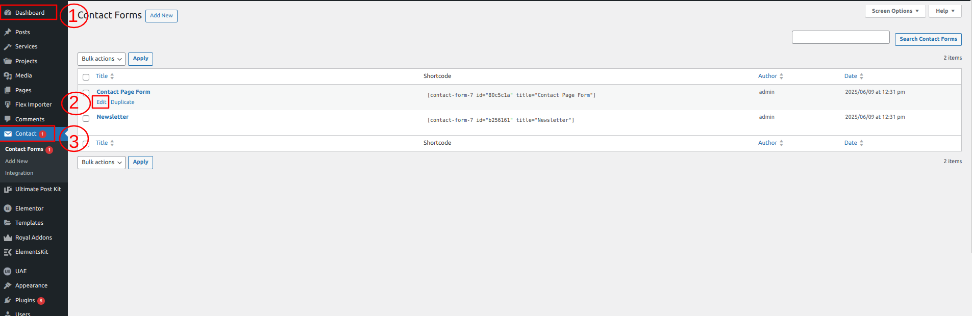Check the Newsletter row checkbox
The width and height of the screenshot is (972, 316).
[86, 118]
